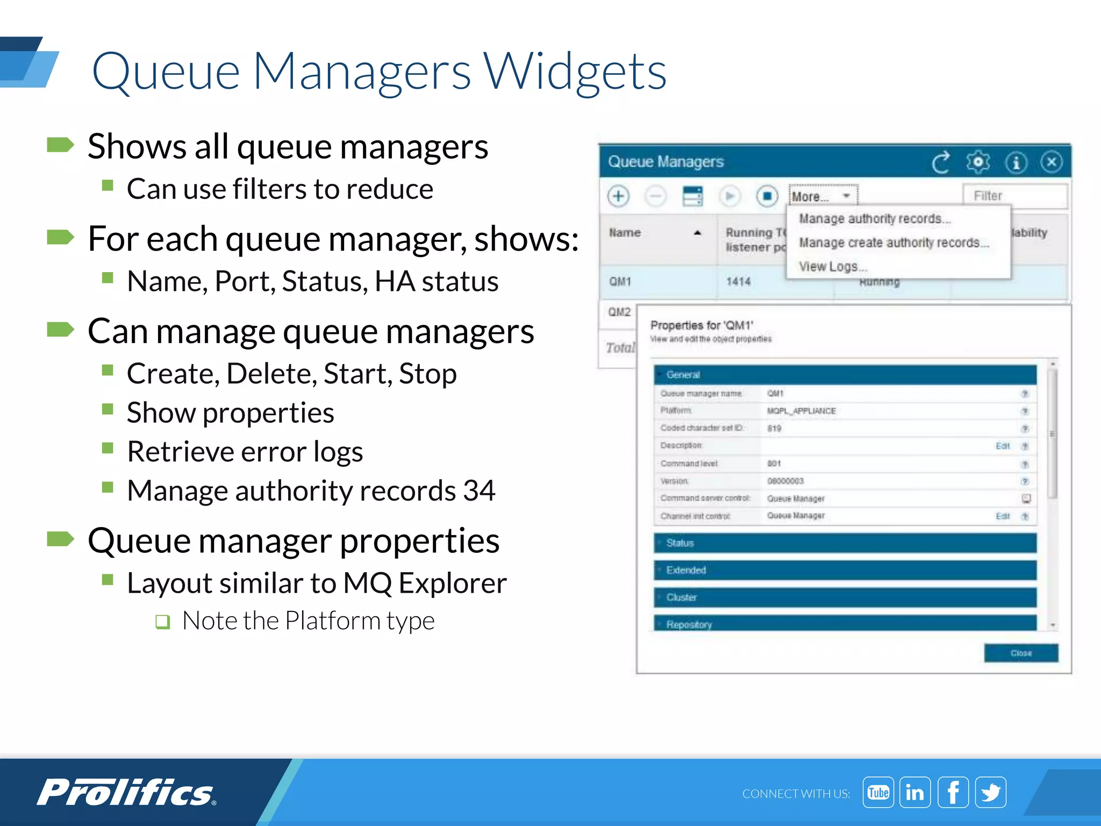
Task: Click help icon for Channel init control
Action: pos(1025,516)
